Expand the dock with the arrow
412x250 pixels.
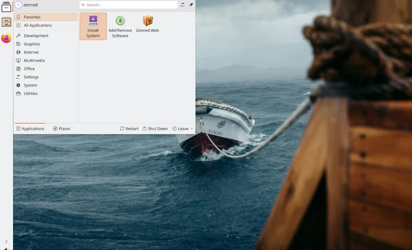point(6,242)
